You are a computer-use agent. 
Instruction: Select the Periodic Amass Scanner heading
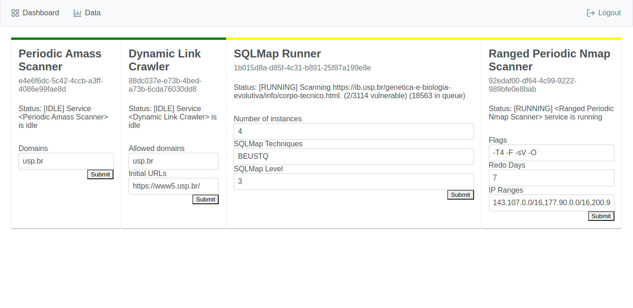60,60
